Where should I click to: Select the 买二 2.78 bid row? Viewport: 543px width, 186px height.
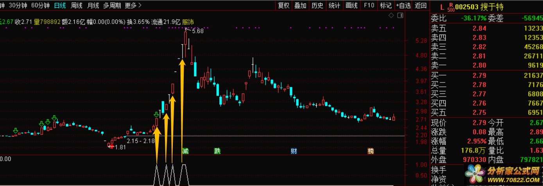[487, 85]
